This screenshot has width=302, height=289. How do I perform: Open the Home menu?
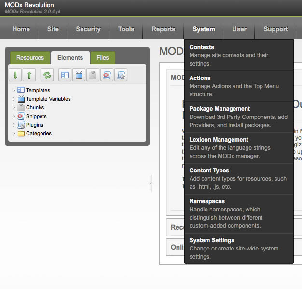(x=21, y=29)
